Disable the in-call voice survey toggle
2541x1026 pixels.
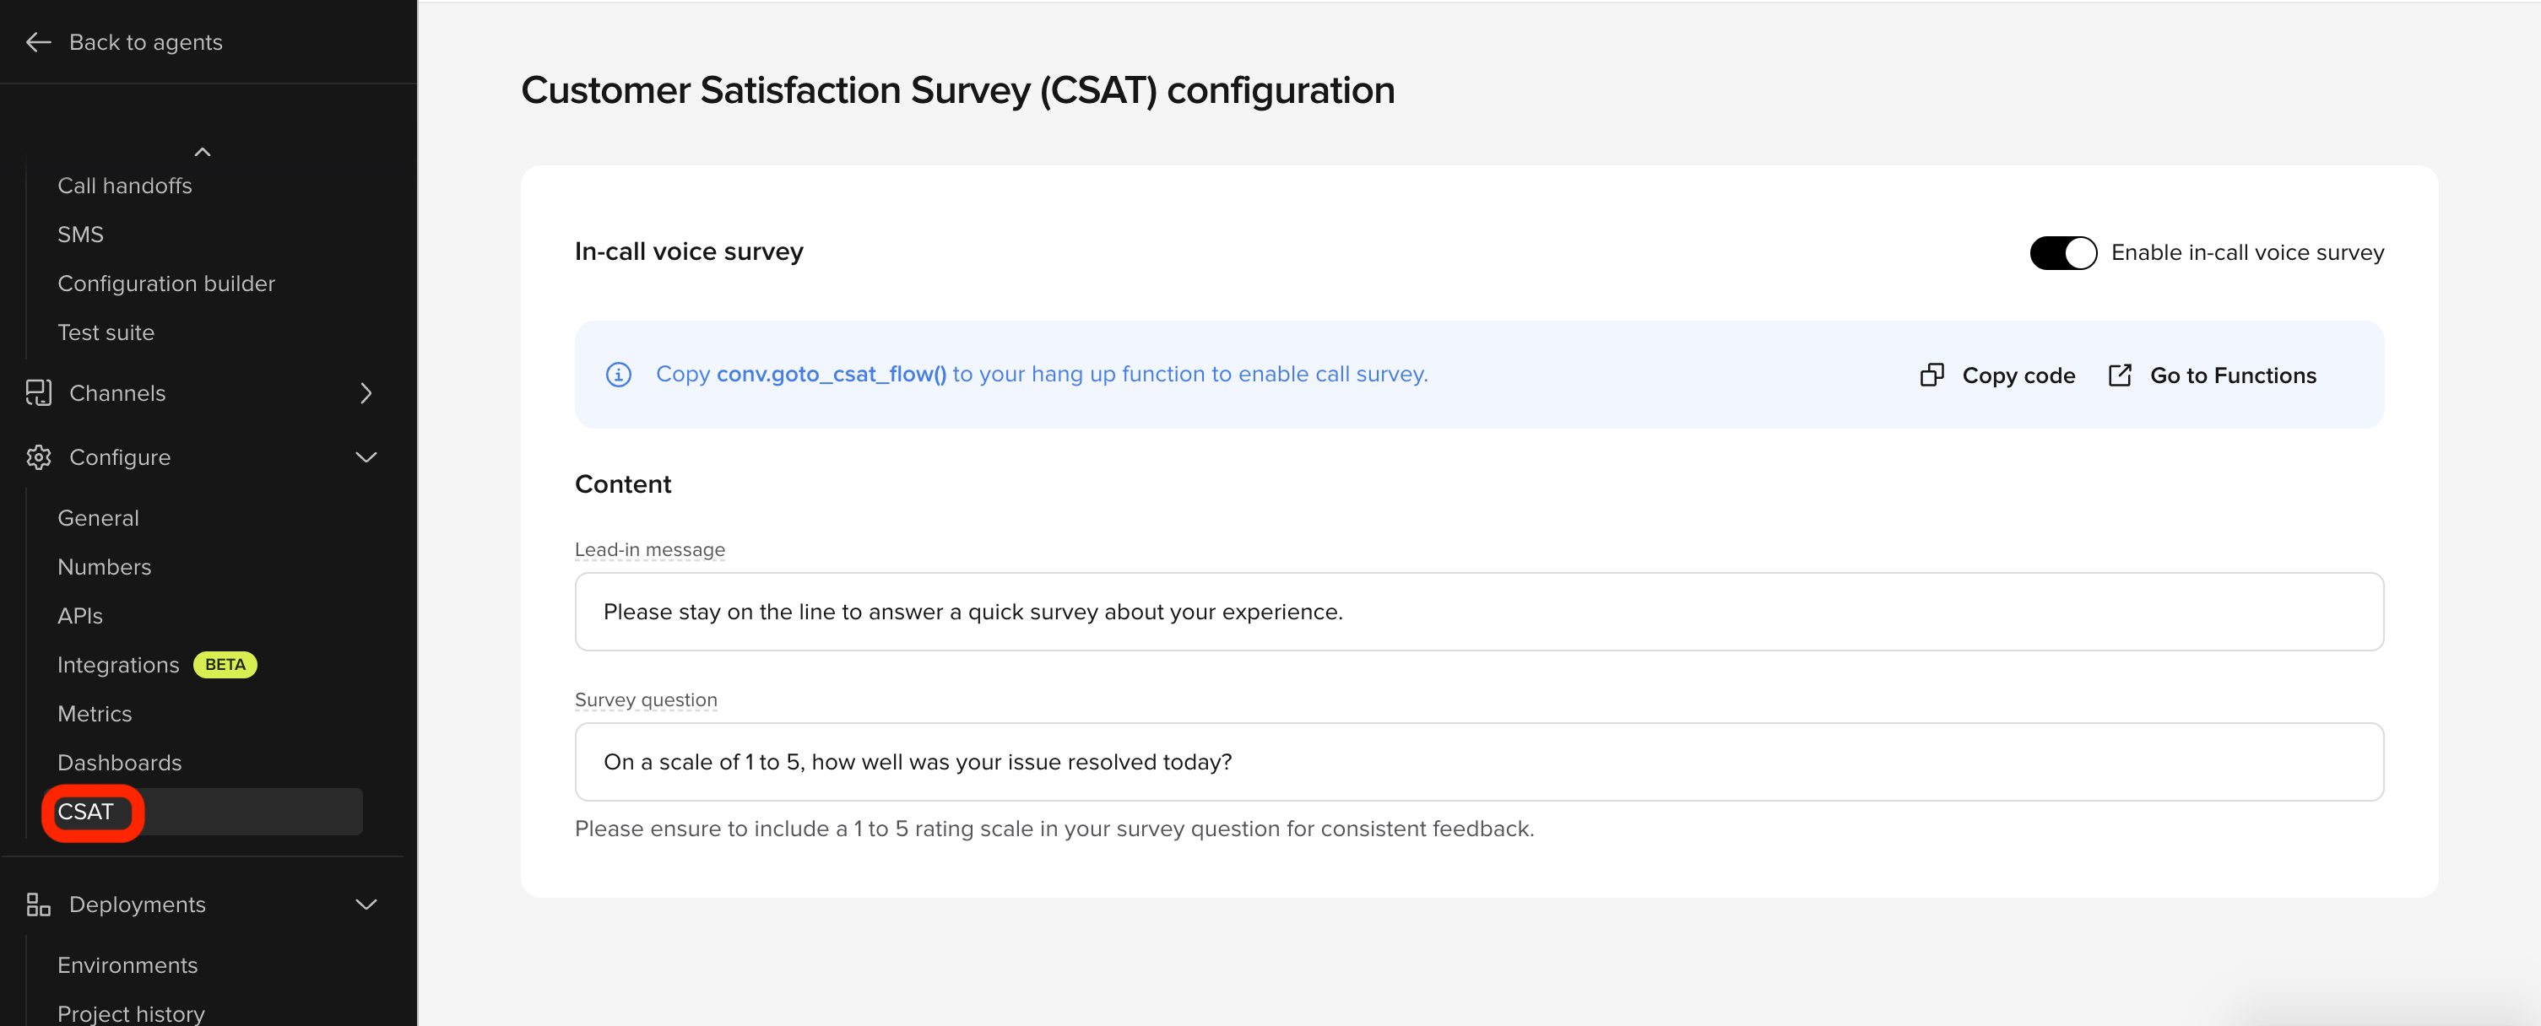[x=2062, y=253]
